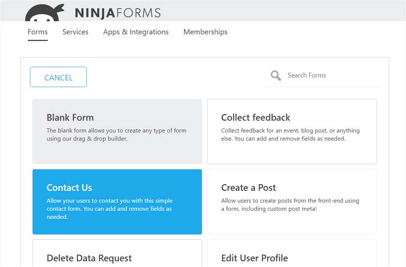
Task: Choose the Blank Form template
Action: point(117,132)
